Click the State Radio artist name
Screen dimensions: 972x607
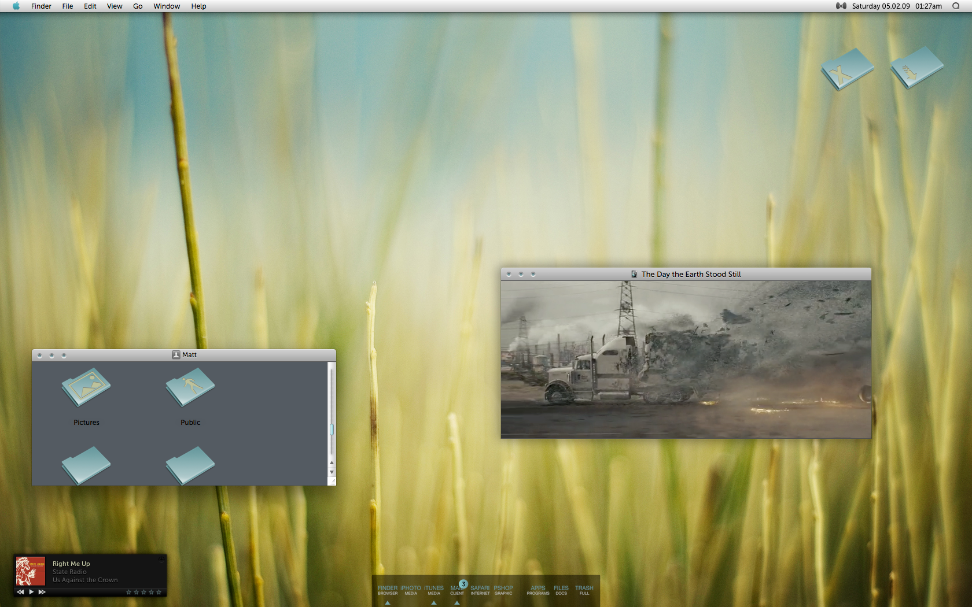(69, 572)
